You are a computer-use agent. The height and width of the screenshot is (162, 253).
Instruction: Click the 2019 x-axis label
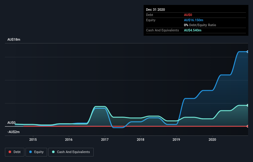click(176, 140)
